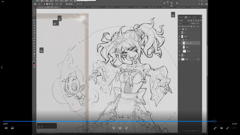Mute the video with the speaker icon
This screenshot has width=240, height=135.
(6, 128)
